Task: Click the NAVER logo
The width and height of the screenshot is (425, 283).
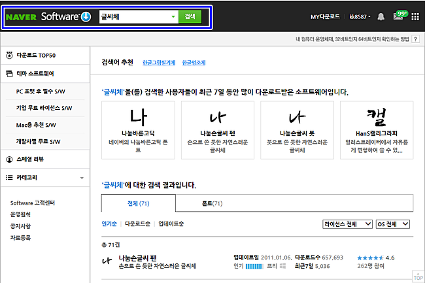Action: (x=21, y=17)
